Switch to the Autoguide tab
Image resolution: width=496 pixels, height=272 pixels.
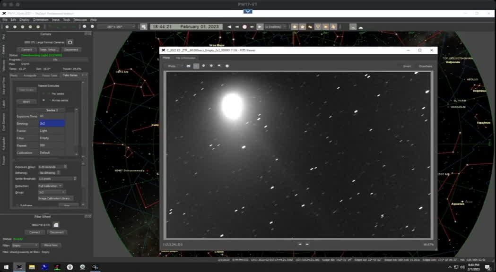(x=30, y=76)
